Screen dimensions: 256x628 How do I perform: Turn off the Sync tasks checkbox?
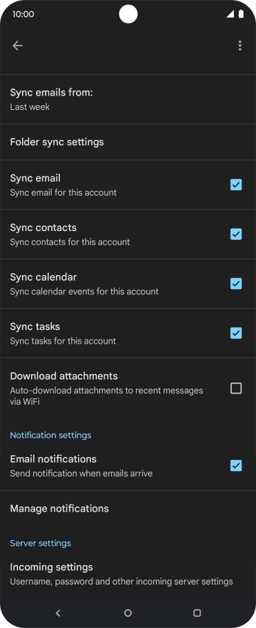pos(236,333)
